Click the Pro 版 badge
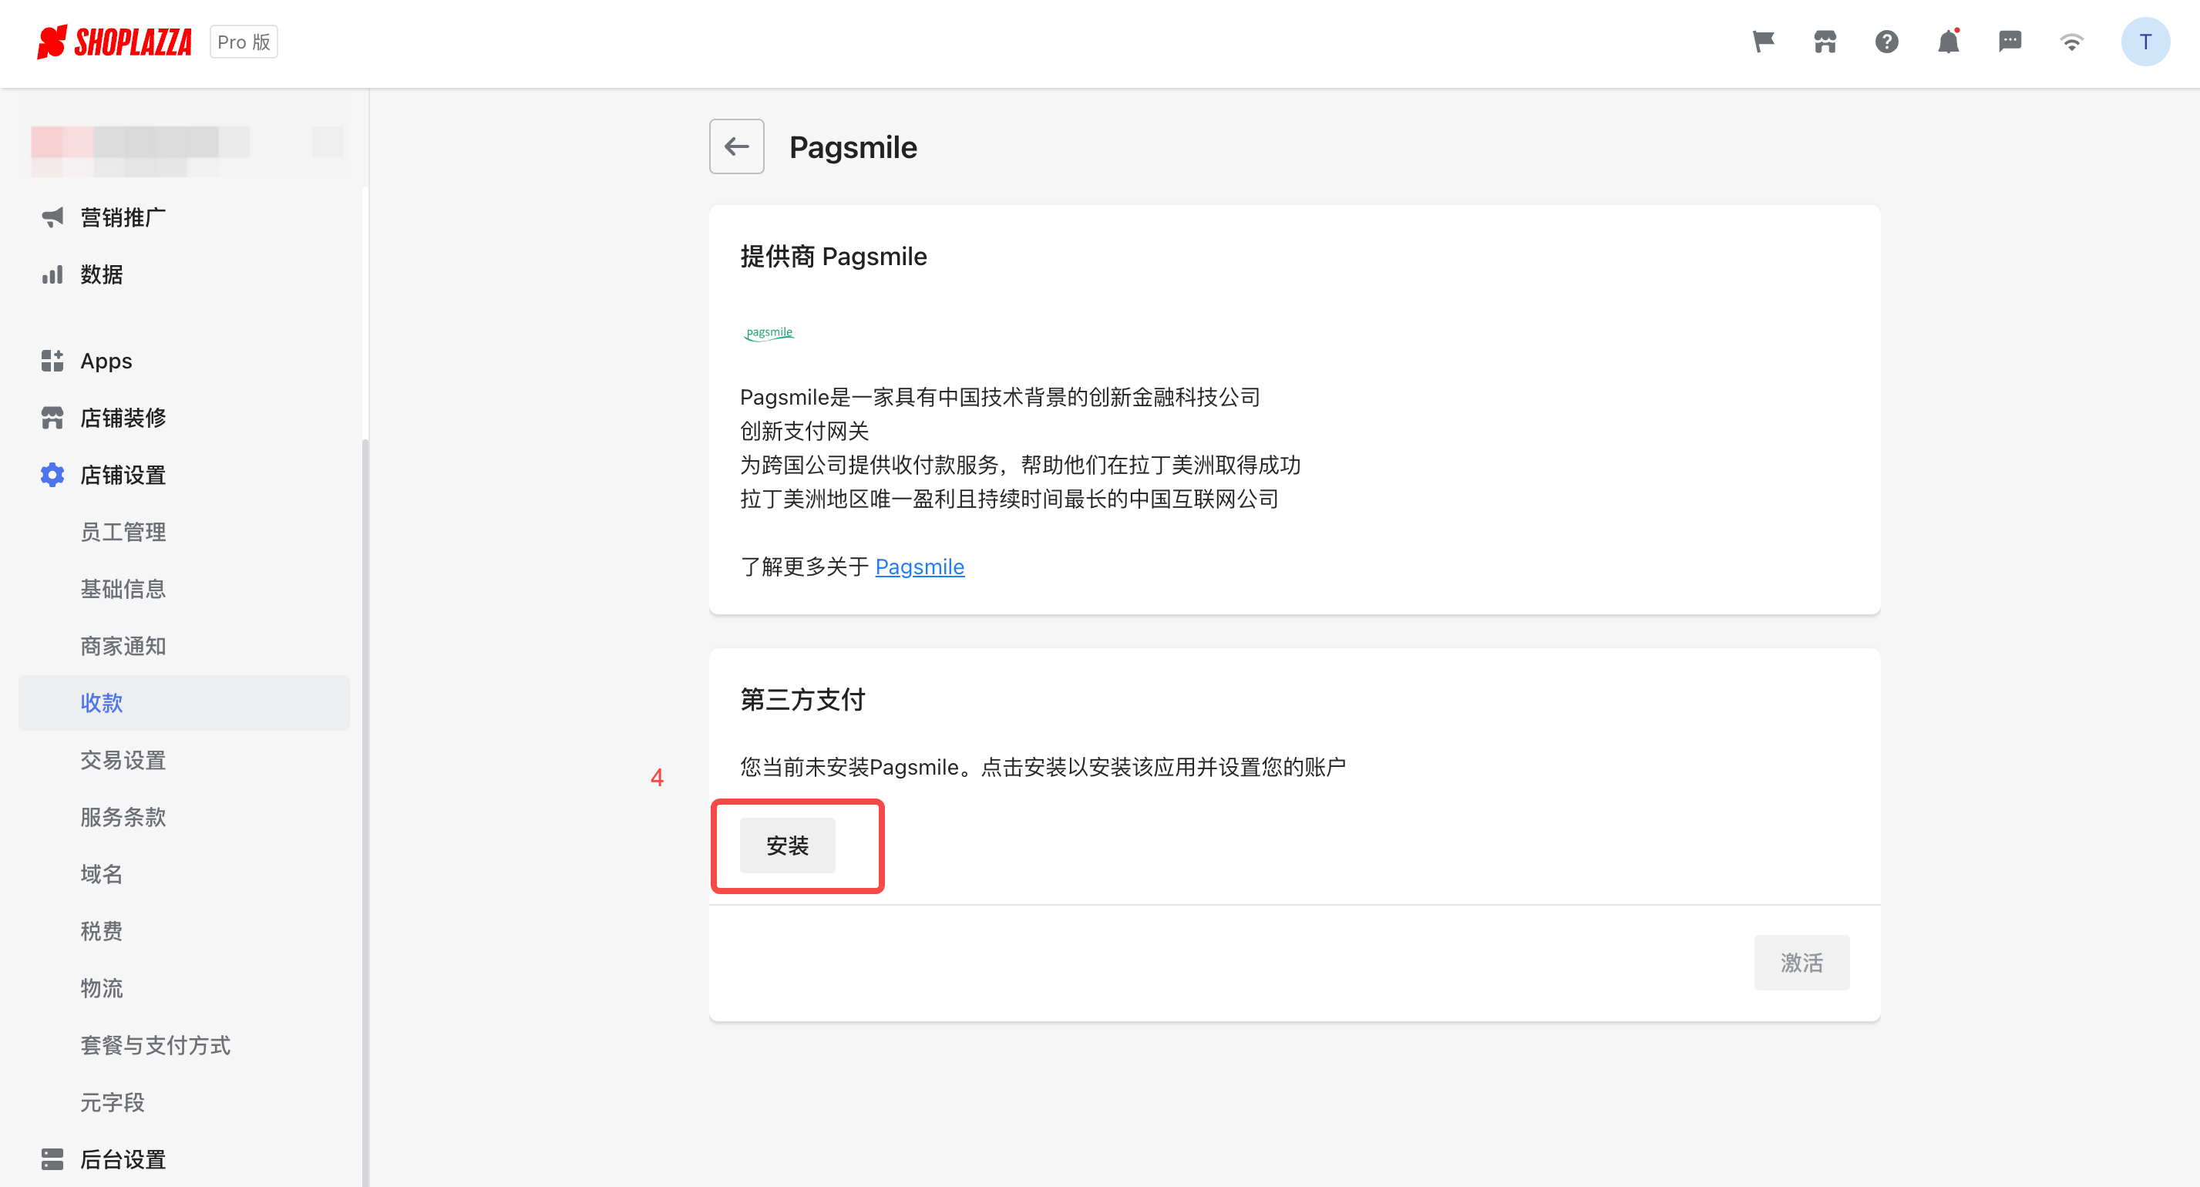Viewport: 2200px width, 1187px height. pyautogui.click(x=244, y=42)
